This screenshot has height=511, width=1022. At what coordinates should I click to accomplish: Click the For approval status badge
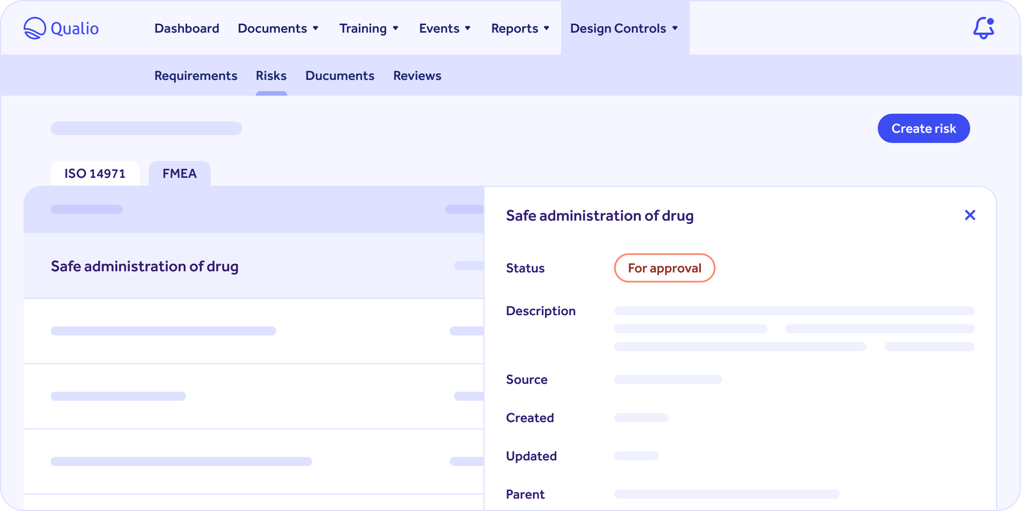(664, 268)
